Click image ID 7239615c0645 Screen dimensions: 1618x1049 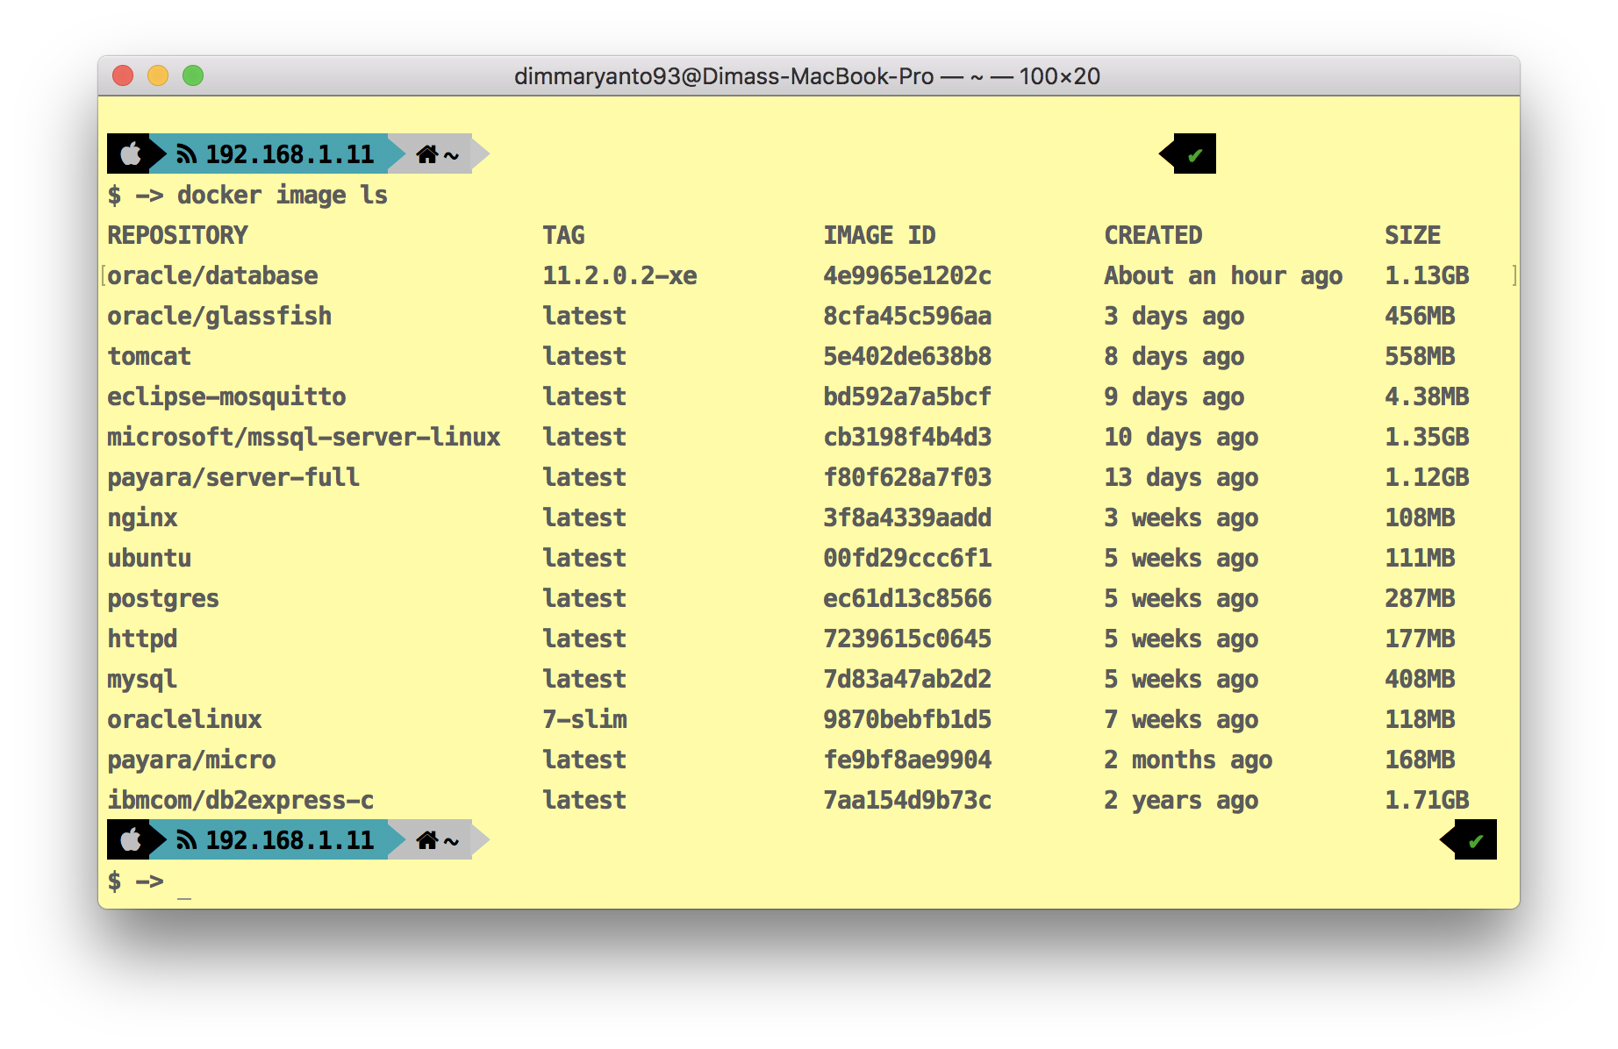907,639
